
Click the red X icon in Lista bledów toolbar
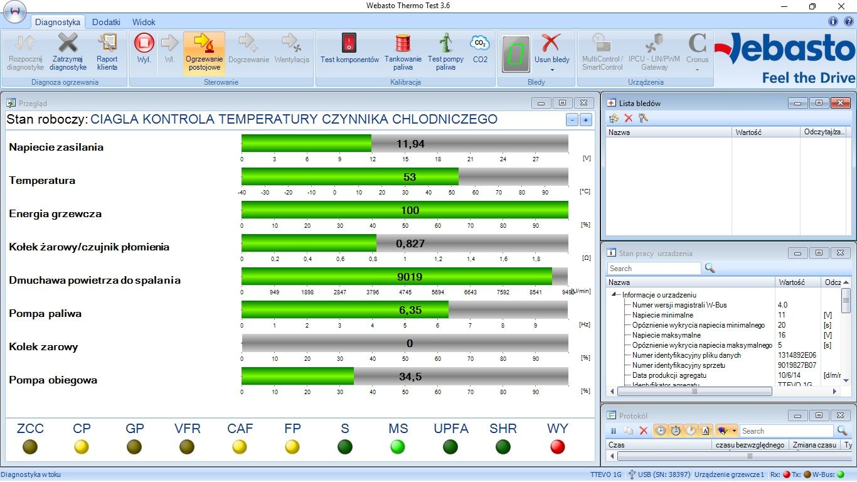pos(629,118)
